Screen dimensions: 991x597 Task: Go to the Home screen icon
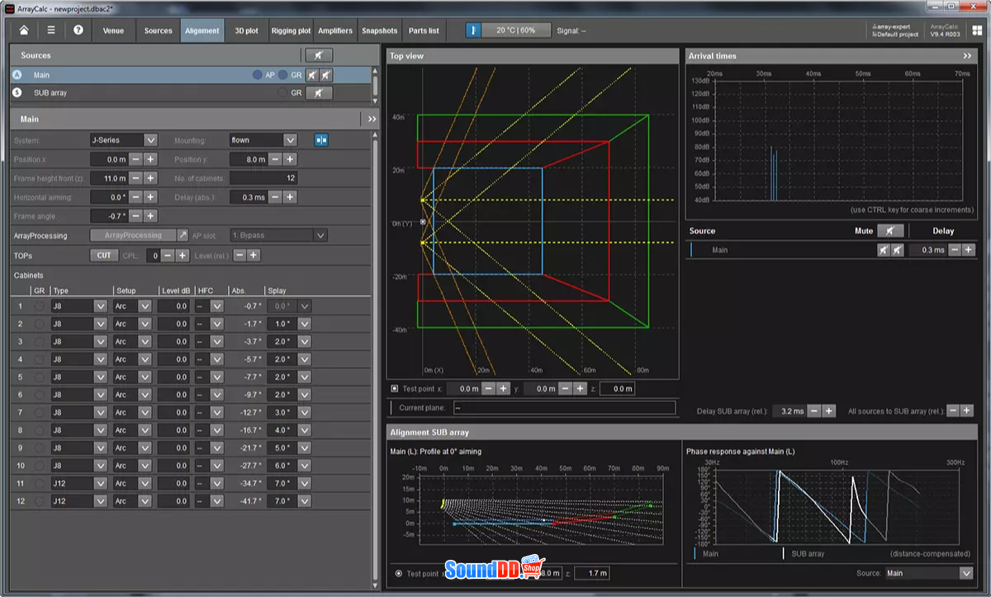(24, 31)
